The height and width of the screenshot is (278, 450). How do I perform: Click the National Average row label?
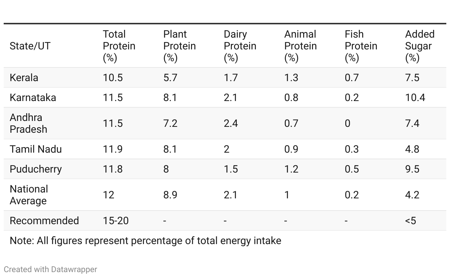pyautogui.click(x=29, y=195)
